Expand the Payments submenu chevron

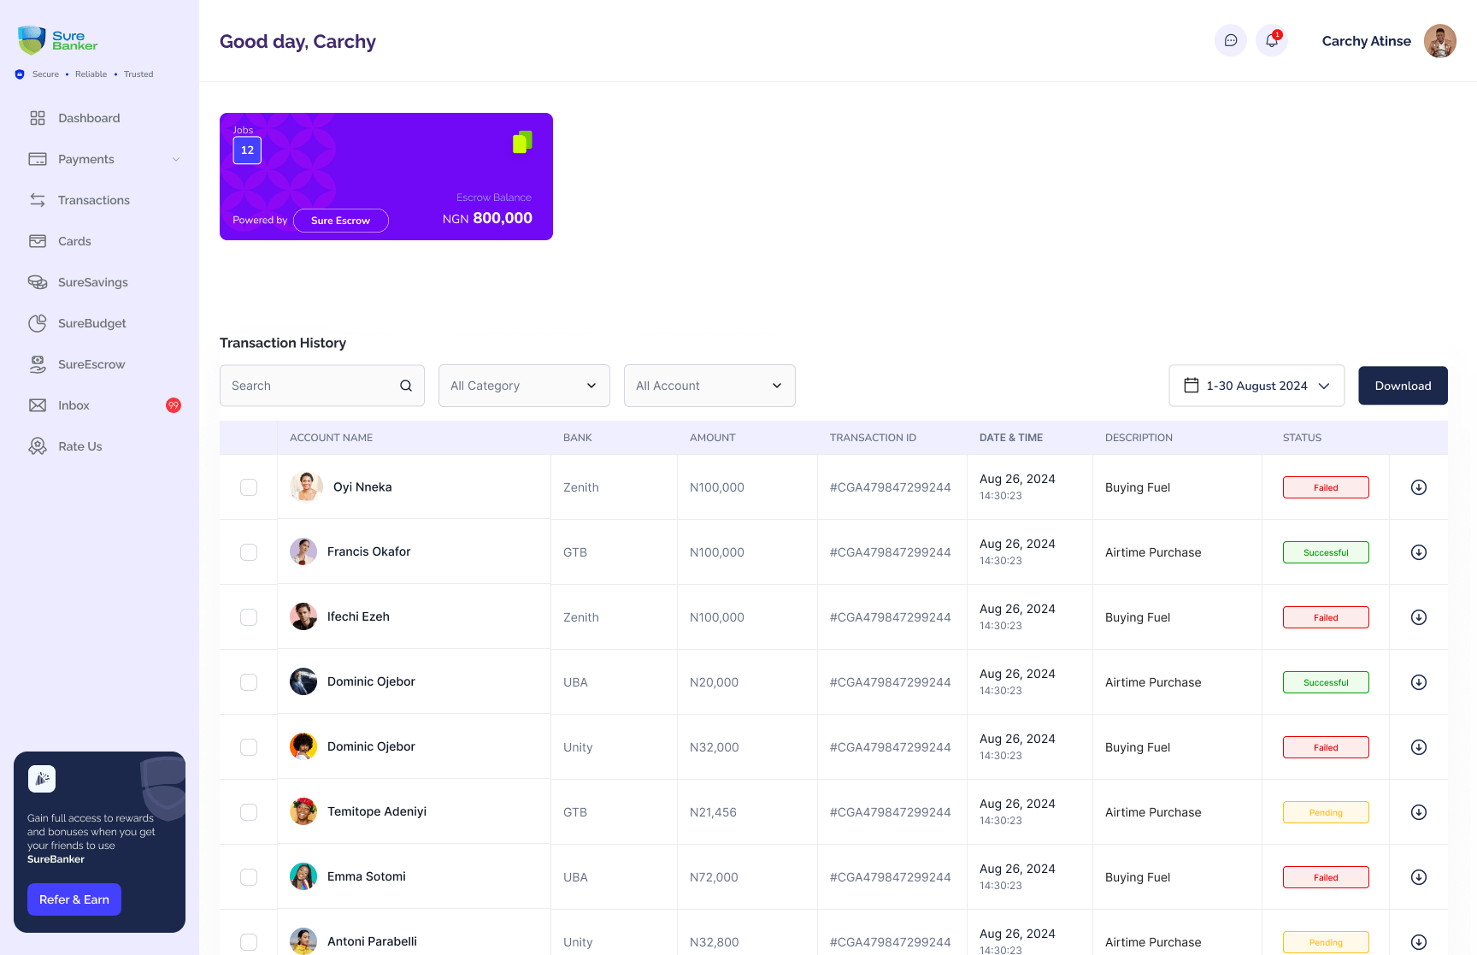(x=176, y=159)
